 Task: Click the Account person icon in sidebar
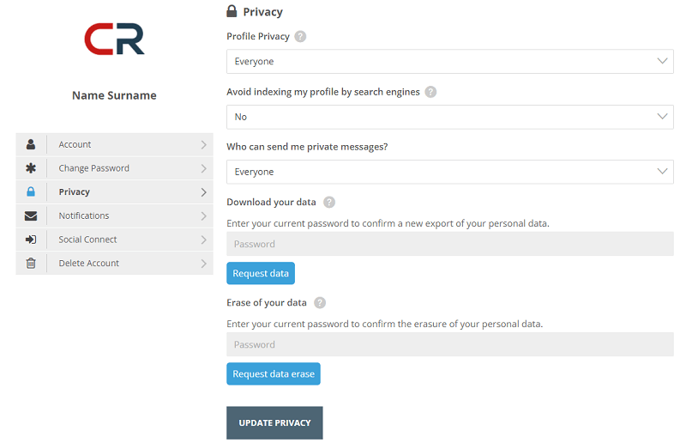31,144
